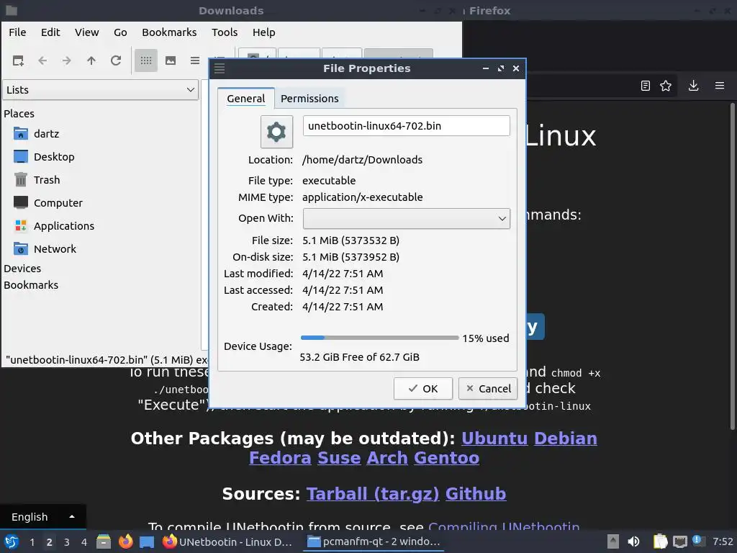This screenshot has width=737, height=553.
Task: Open the Edit menu
Action: 50,32
